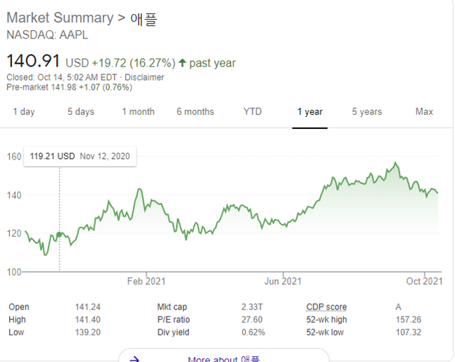Select the YTD tab
Image resolution: width=455 pixels, height=362 pixels.
pos(253,112)
